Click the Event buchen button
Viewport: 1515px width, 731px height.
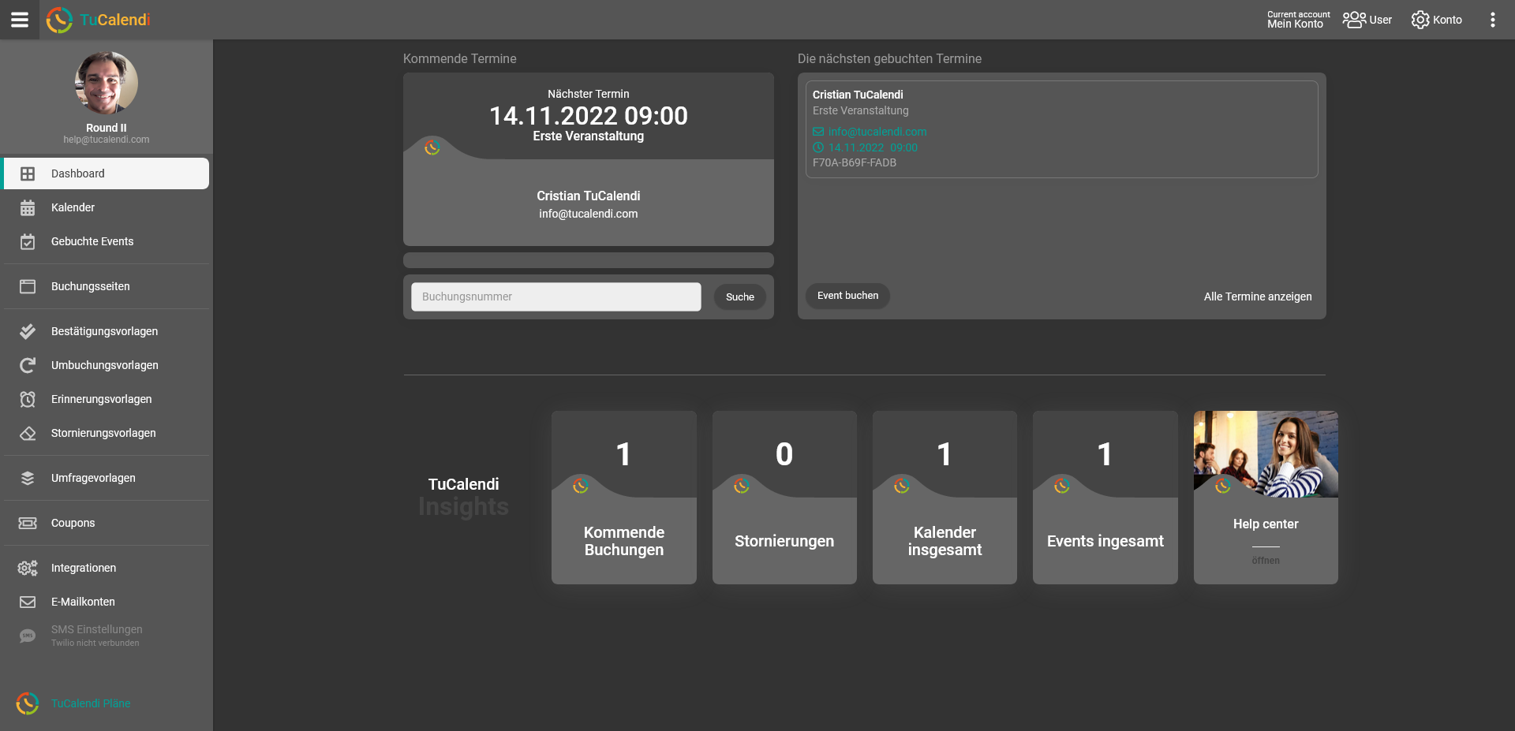tap(847, 296)
